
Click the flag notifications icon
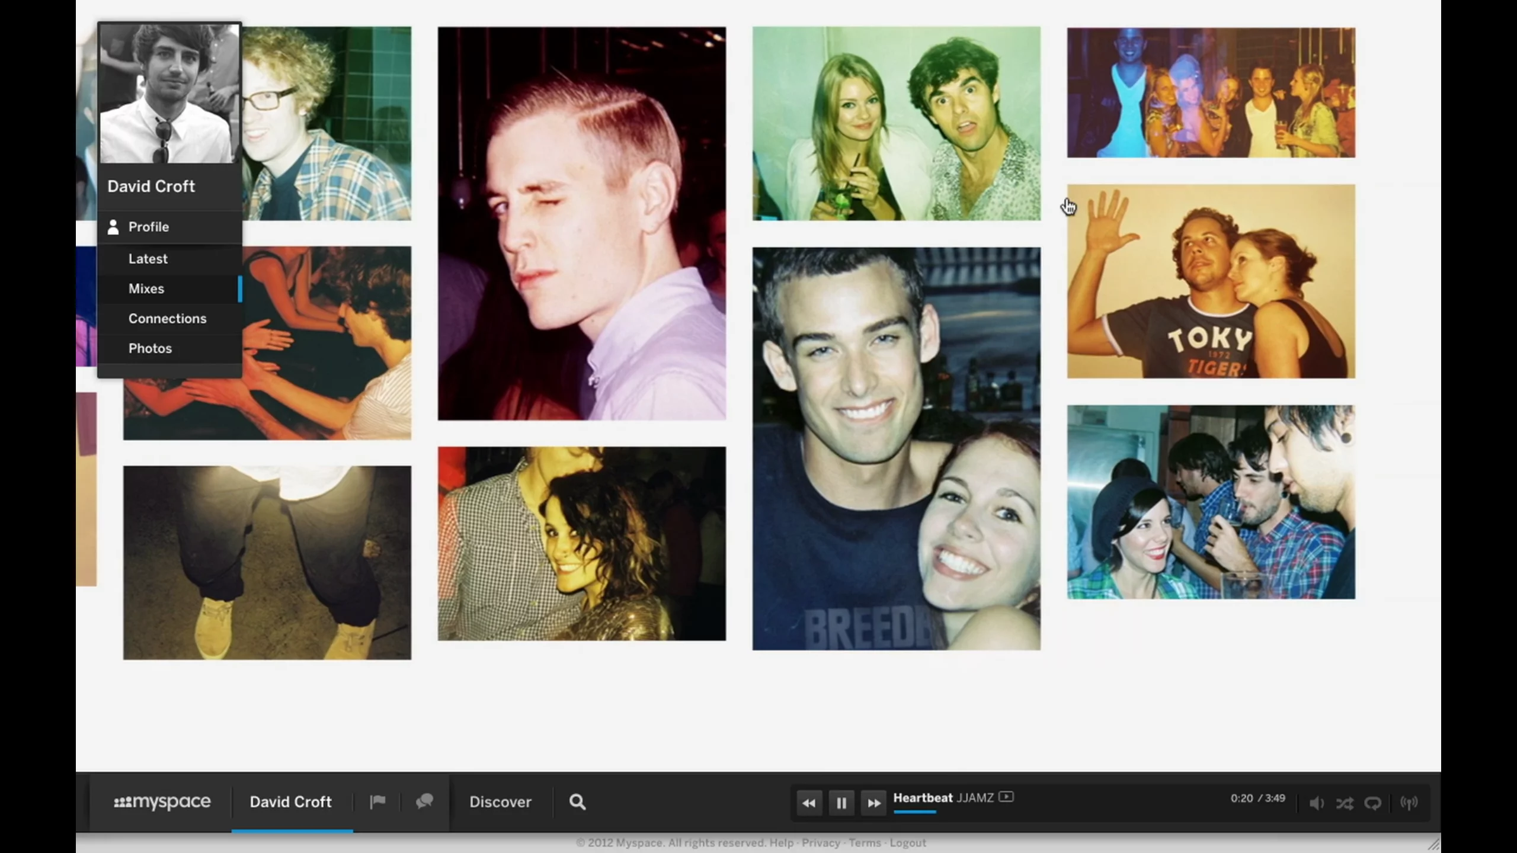pos(377,803)
